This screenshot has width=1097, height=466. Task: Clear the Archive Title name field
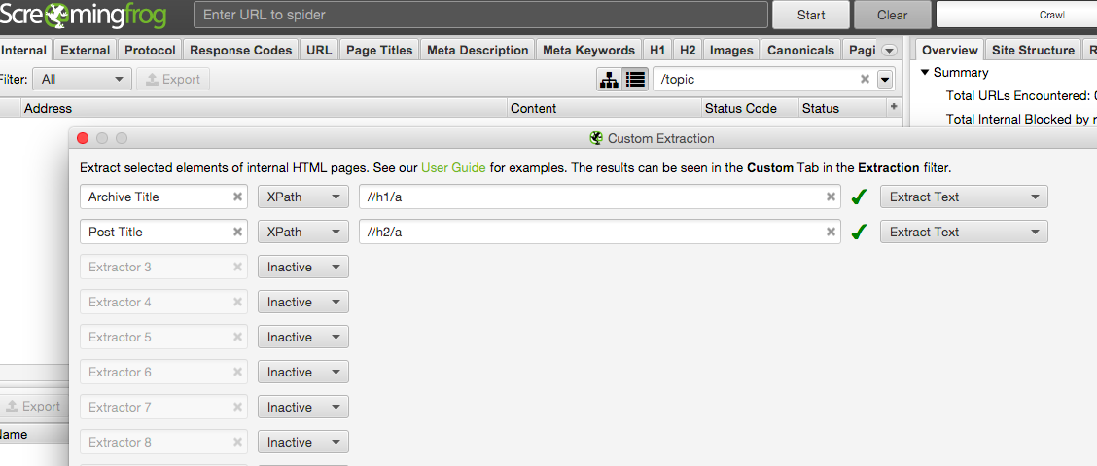pyautogui.click(x=237, y=197)
